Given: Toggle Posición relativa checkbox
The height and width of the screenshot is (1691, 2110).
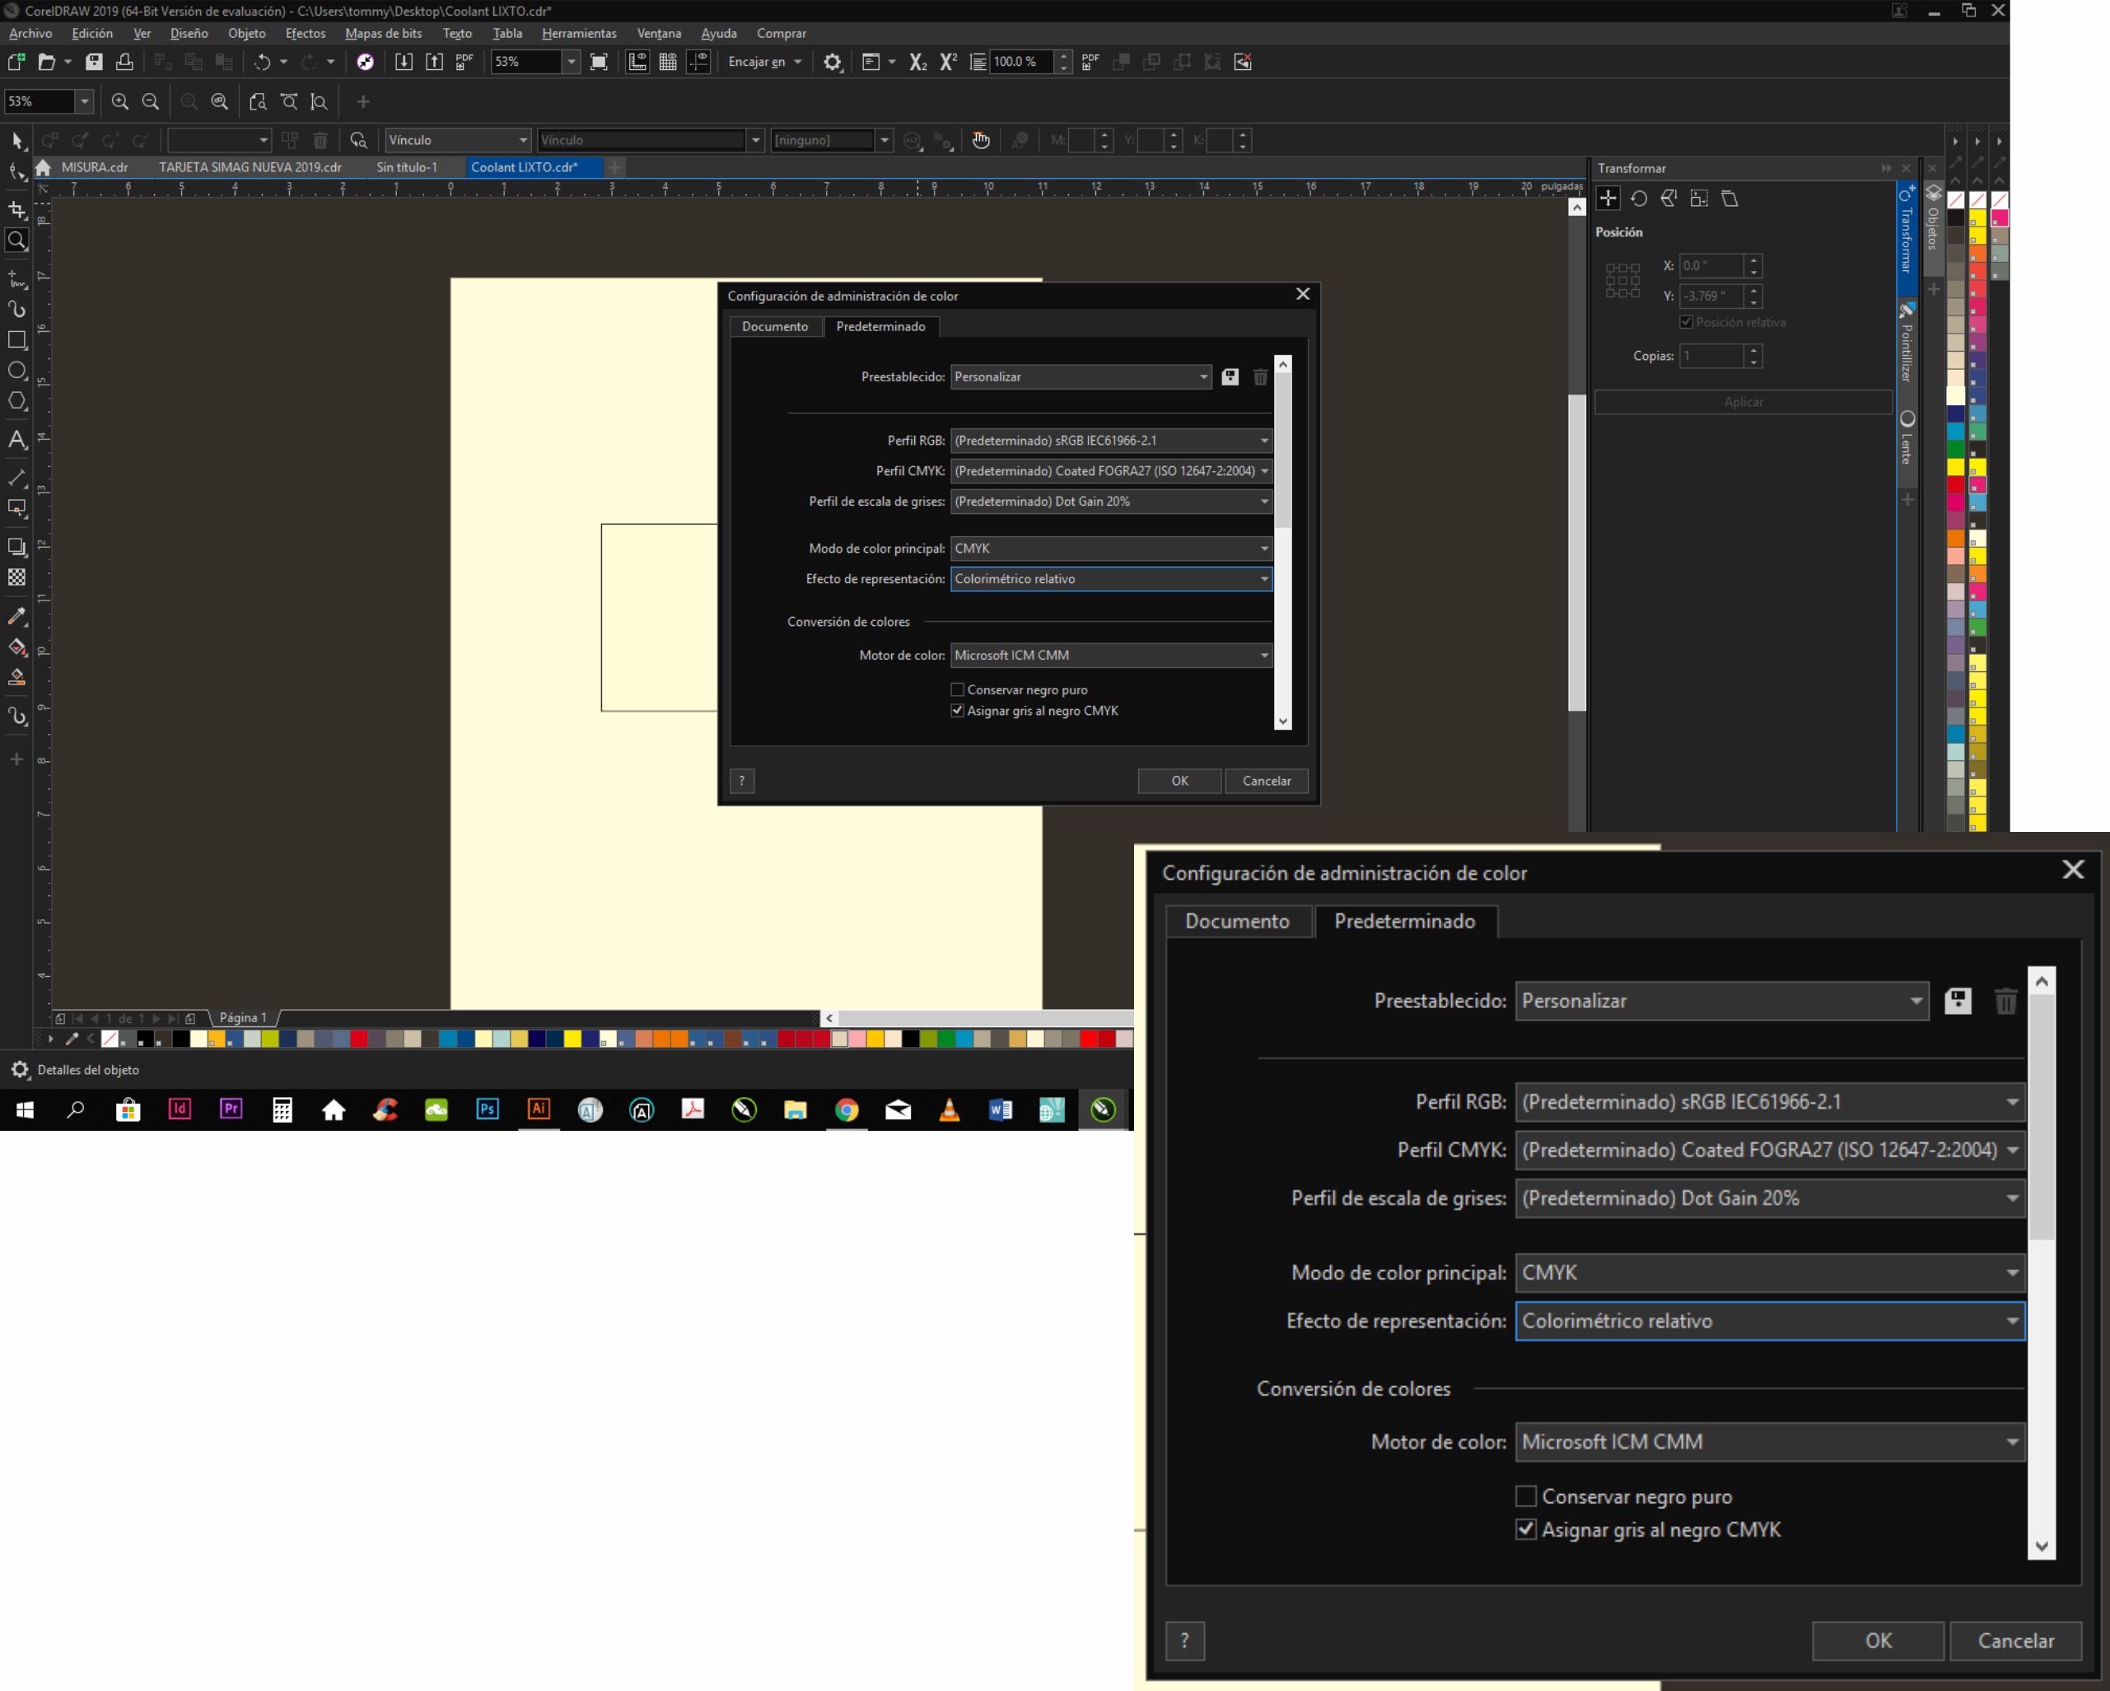Looking at the screenshot, I should click(1685, 322).
